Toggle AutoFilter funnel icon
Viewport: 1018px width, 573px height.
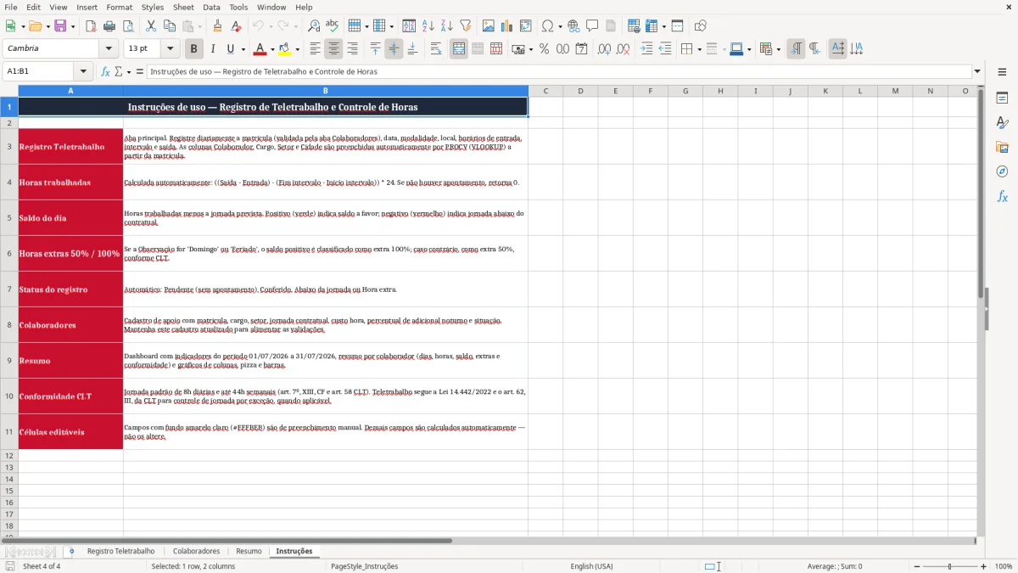click(x=465, y=26)
